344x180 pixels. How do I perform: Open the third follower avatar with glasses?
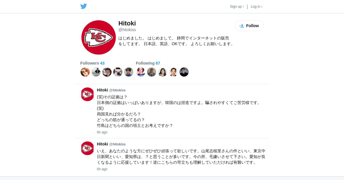[x=107, y=72]
